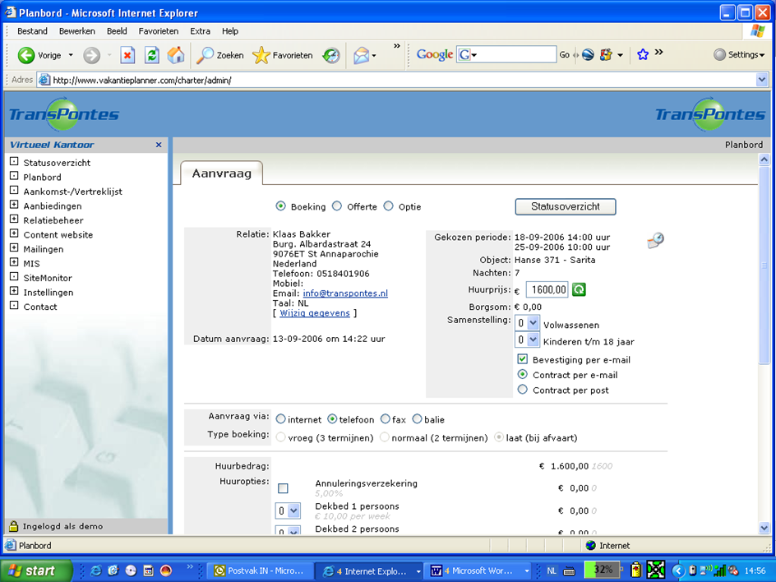
Task: Expand the Relatiebeheer tree item
Action: coord(14,220)
